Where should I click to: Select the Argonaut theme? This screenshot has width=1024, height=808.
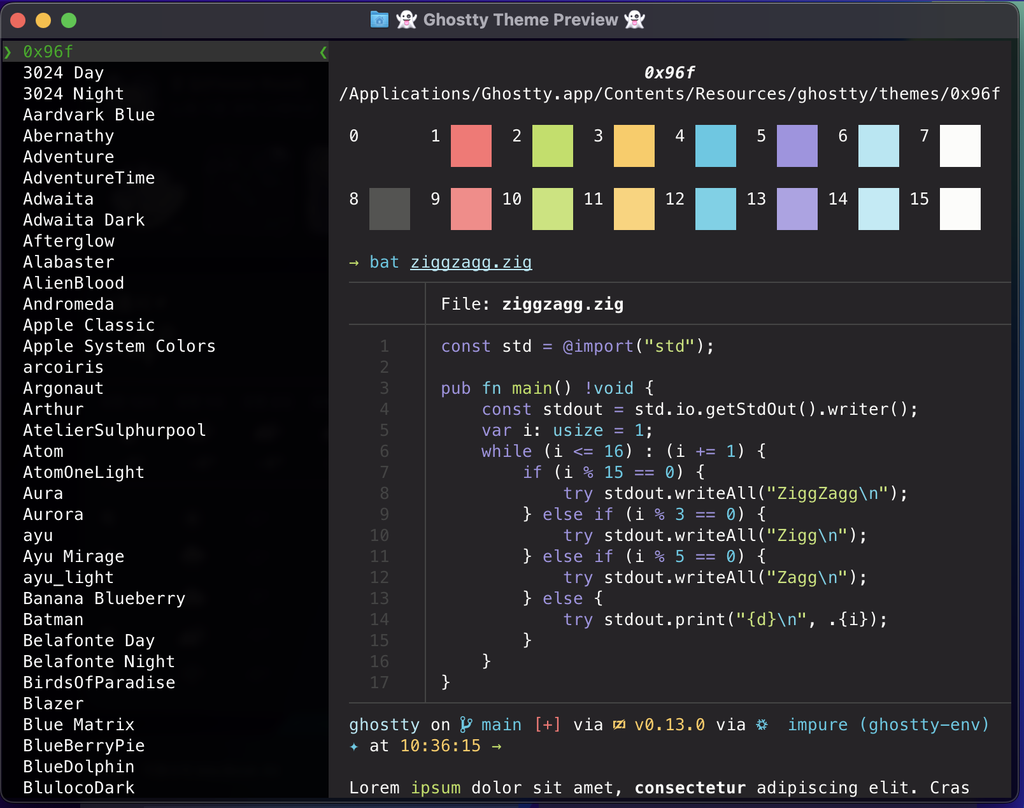63,388
